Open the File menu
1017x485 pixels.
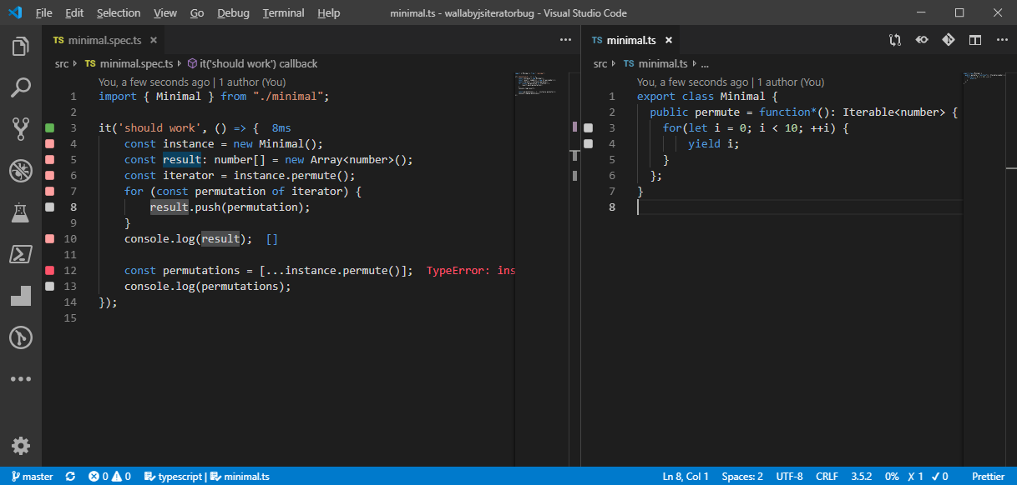coord(44,13)
